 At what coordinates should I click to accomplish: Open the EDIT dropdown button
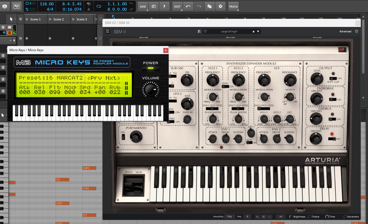pyautogui.click(x=177, y=6)
